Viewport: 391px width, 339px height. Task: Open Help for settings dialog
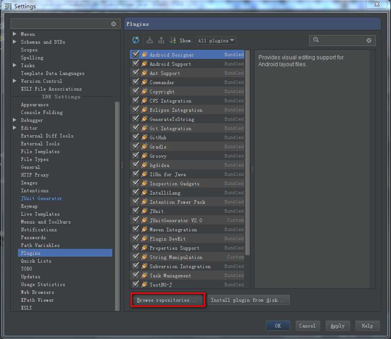point(368,326)
